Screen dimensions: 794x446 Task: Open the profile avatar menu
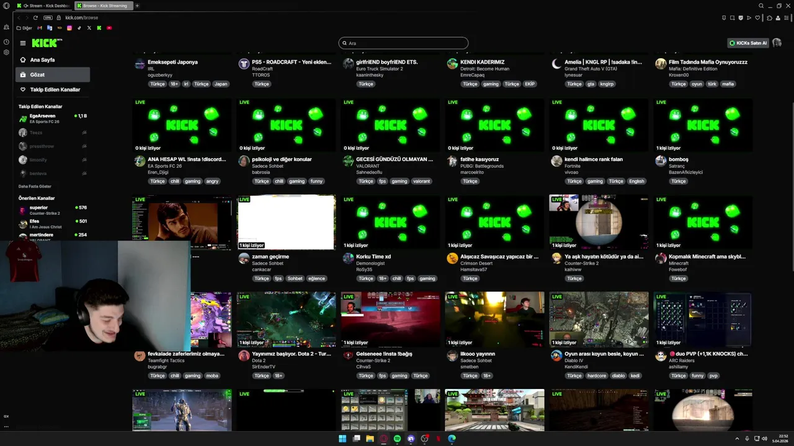[x=777, y=43]
